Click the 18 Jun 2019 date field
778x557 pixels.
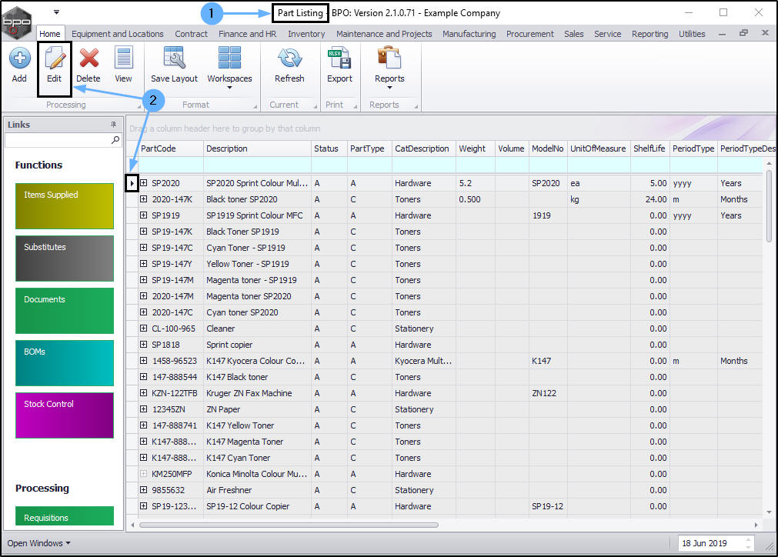(x=710, y=543)
